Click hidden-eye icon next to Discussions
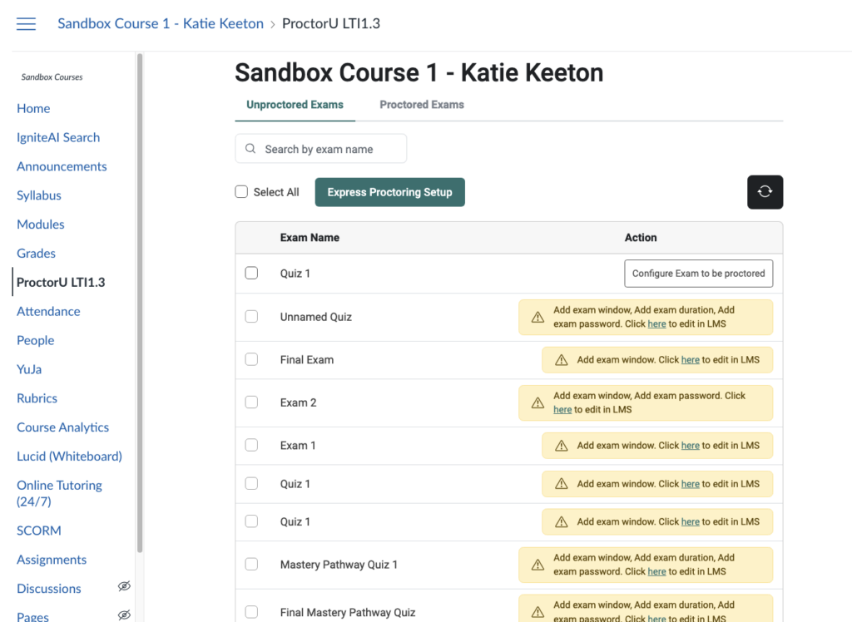Screen dimensions: 852x622 coord(125,586)
